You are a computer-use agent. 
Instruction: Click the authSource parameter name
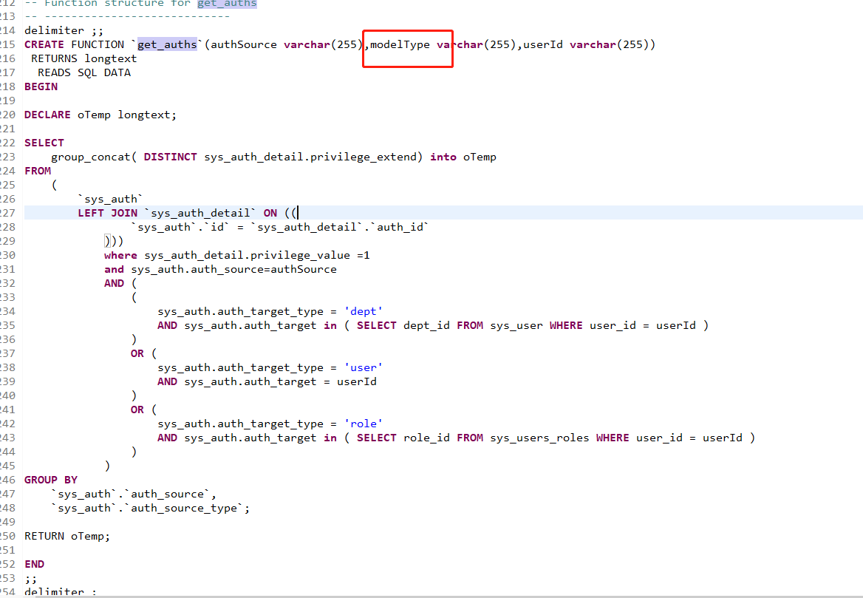tap(244, 44)
